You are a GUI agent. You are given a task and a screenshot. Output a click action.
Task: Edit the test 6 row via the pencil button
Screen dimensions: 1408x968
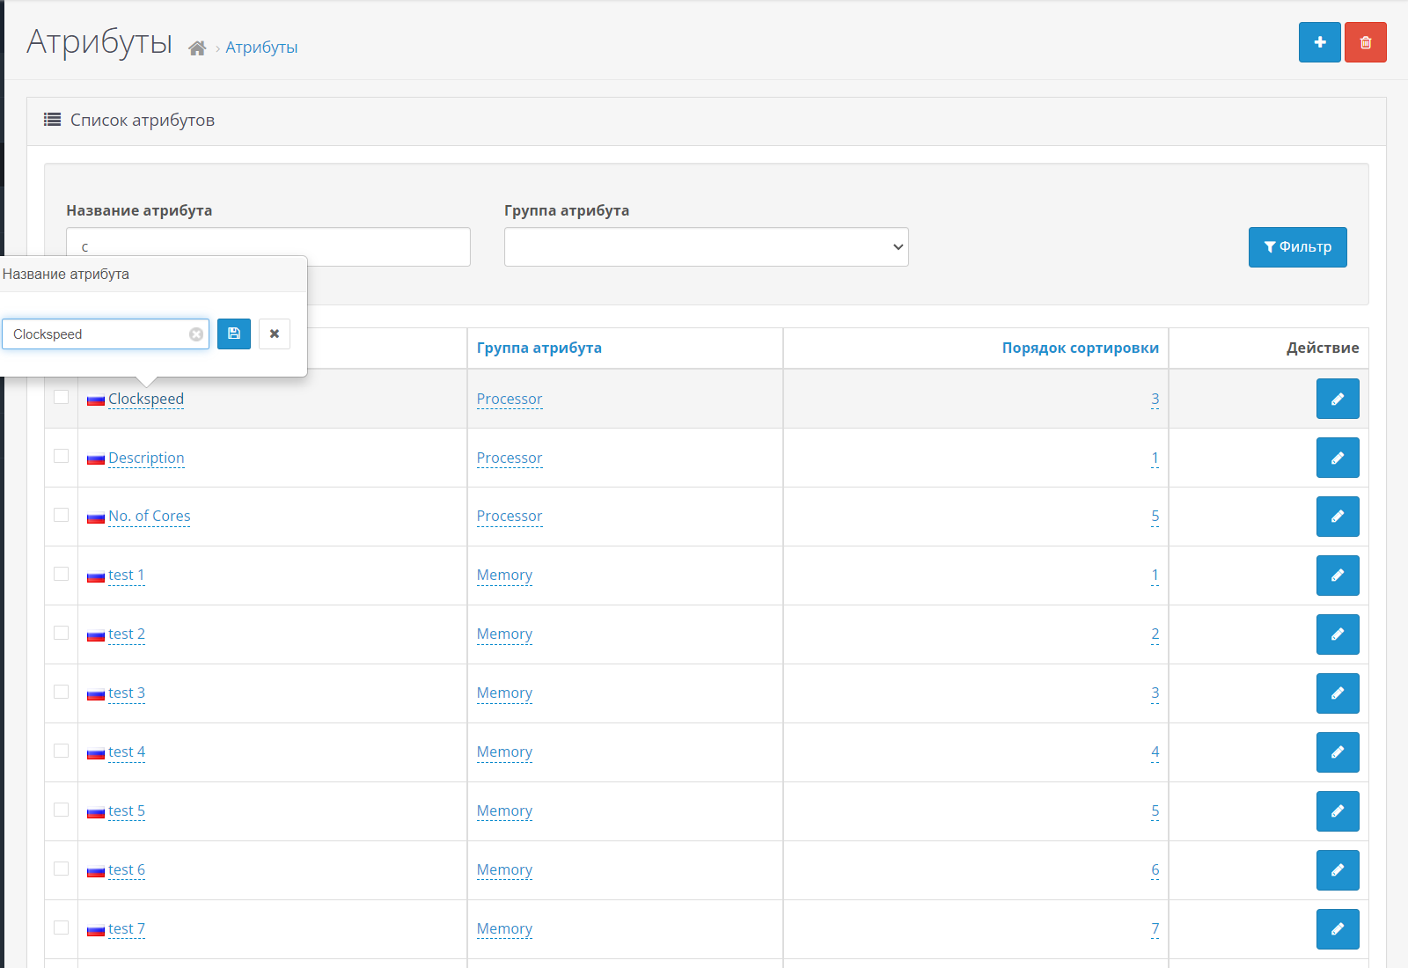tap(1338, 870)
